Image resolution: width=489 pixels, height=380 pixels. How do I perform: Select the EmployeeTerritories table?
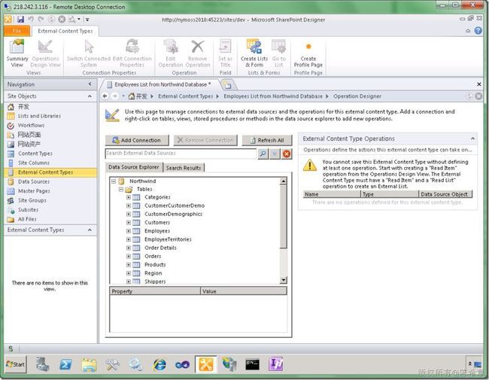168,239
